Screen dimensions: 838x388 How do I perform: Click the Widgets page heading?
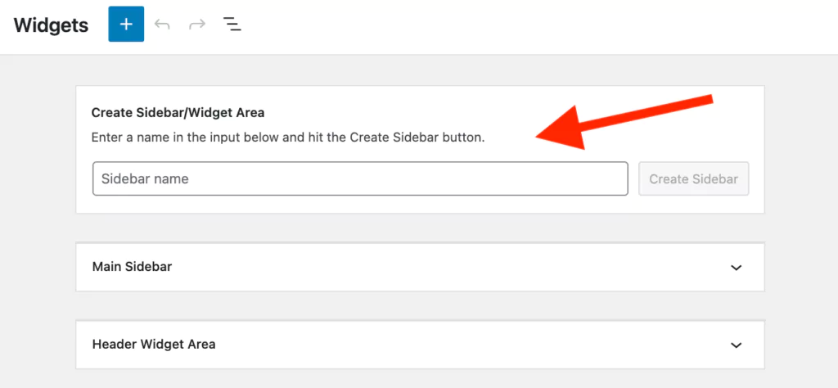click(52, 25)
